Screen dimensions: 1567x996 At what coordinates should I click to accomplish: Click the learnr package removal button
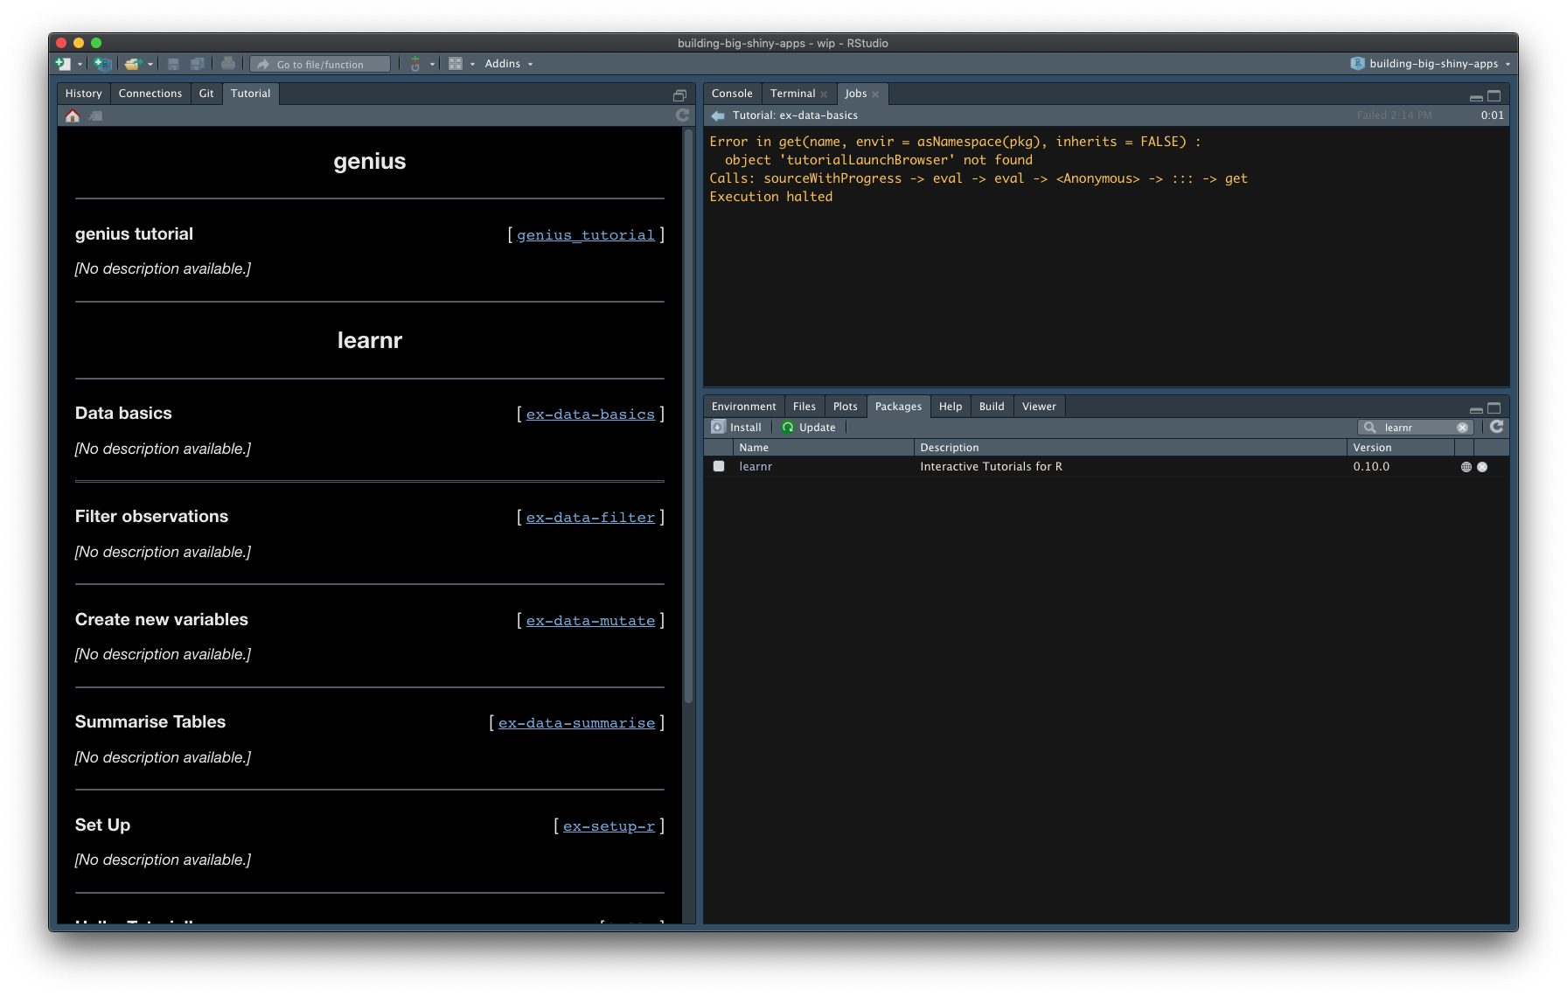point(1482,466)
